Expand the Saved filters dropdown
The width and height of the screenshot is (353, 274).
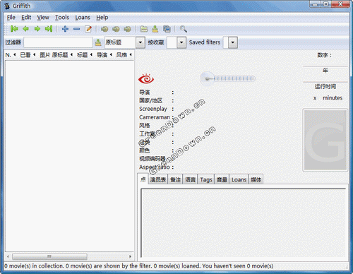point(233,42)
